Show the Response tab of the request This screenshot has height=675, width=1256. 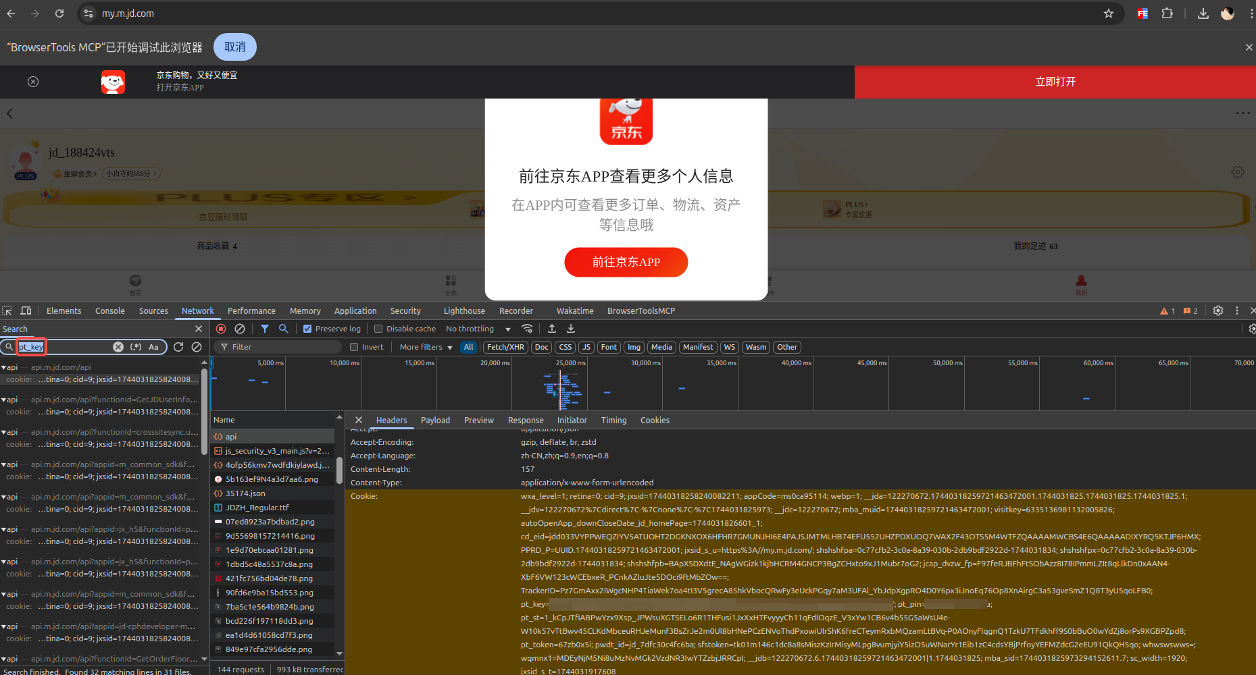(526, 420)
